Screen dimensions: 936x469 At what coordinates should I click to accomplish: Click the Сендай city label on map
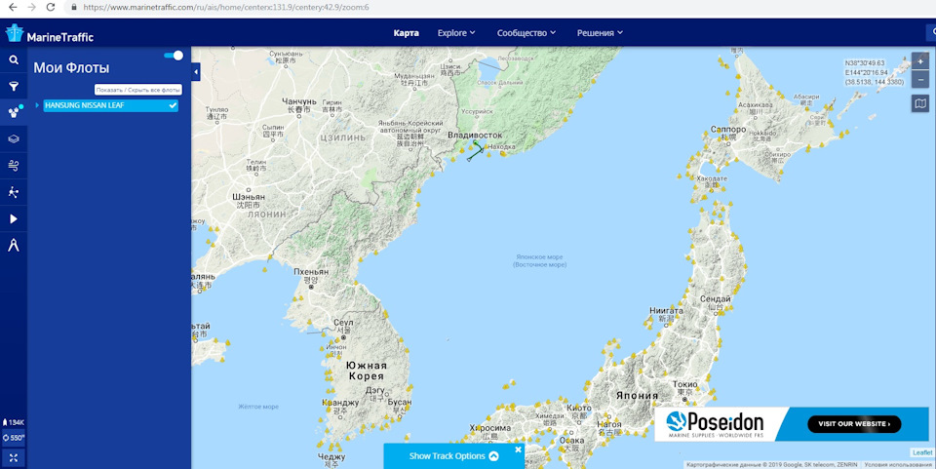coord(715,299)
